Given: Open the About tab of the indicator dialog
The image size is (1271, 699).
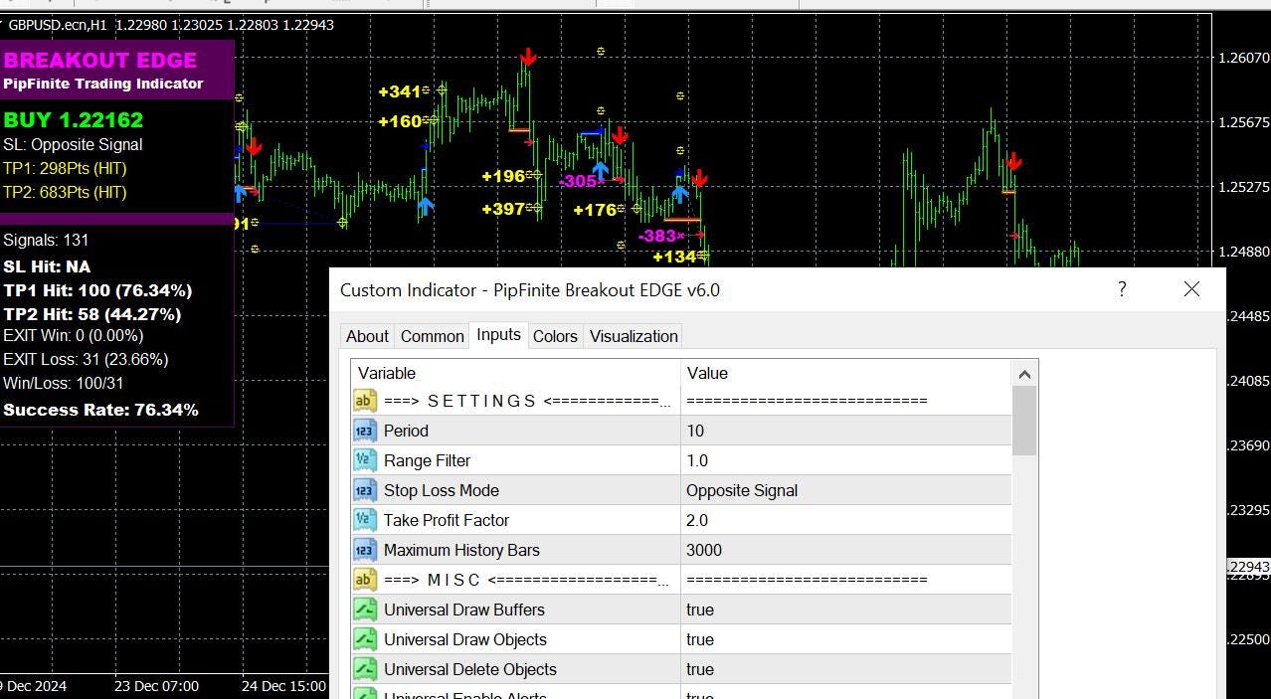Looking at the screenshot, I should 366,336.
